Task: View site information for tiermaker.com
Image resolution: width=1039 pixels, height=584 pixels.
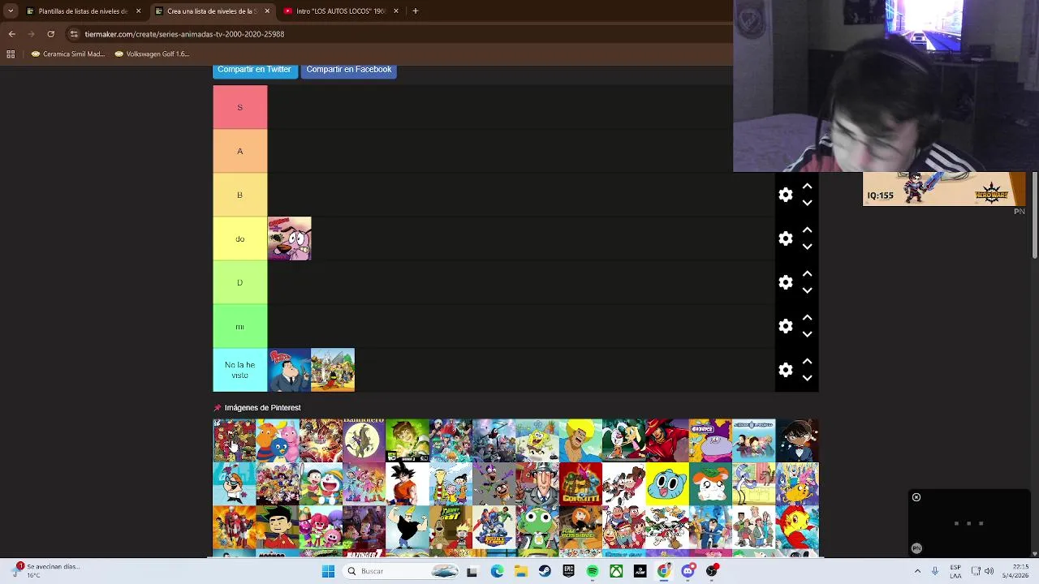Action: pos(74,34)
